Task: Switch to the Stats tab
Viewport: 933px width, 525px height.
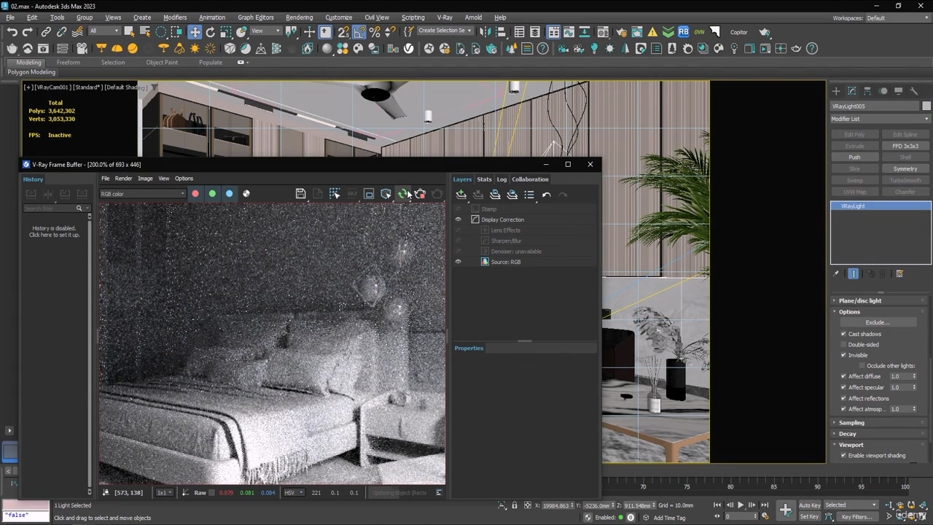Action: coord(484,179)
